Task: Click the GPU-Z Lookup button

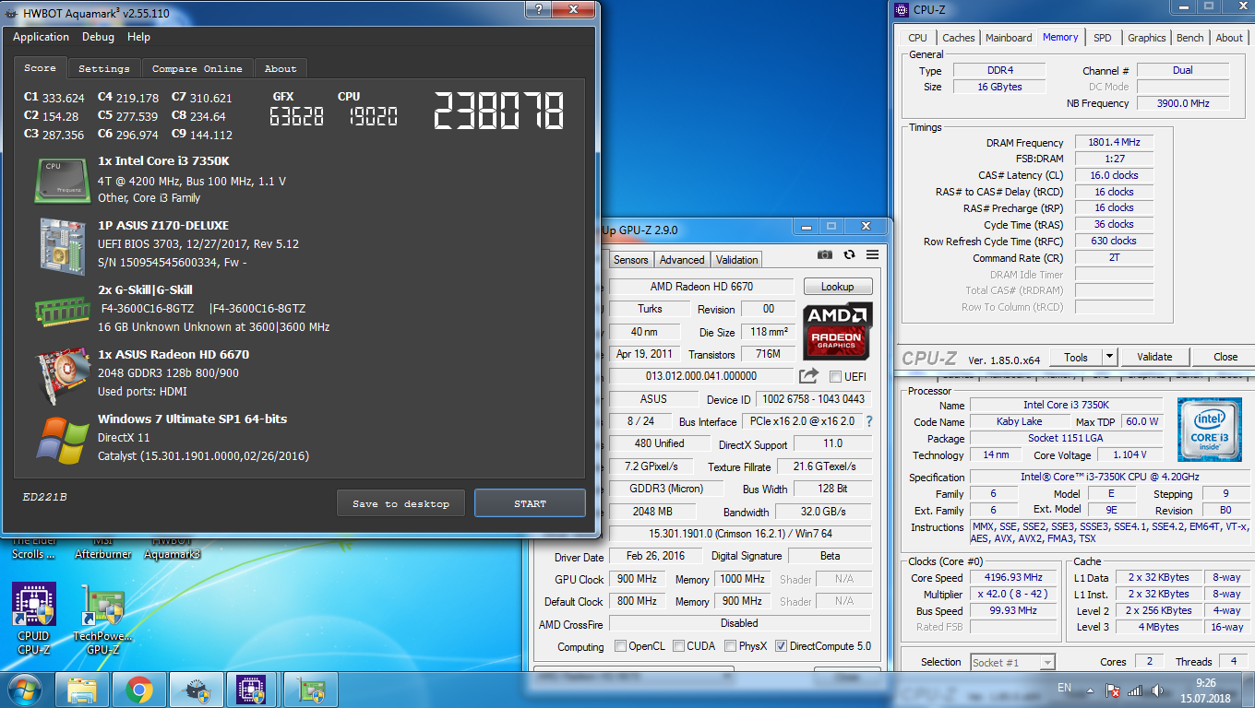Action: (x=837, y=287)
